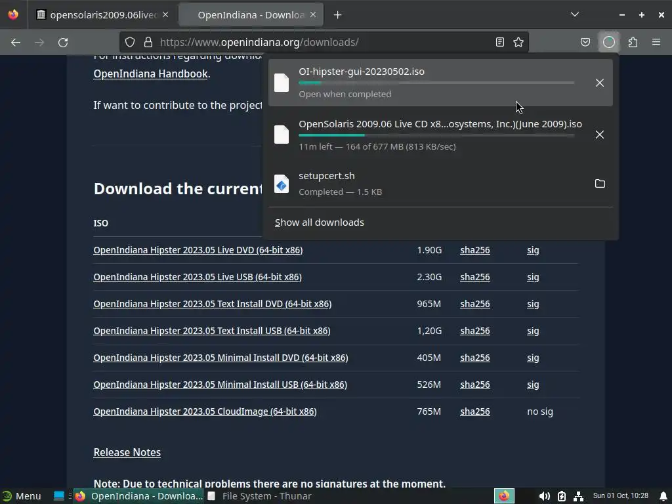Click the clock showing Sun 01 Oct
Image resolution: width=672 pixels, height=504 pixels.
pyautogui.click(x=620, y=496)
